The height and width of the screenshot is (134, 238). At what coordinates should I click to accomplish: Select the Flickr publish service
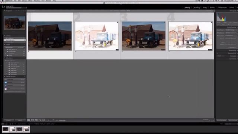tap(15, 89)
